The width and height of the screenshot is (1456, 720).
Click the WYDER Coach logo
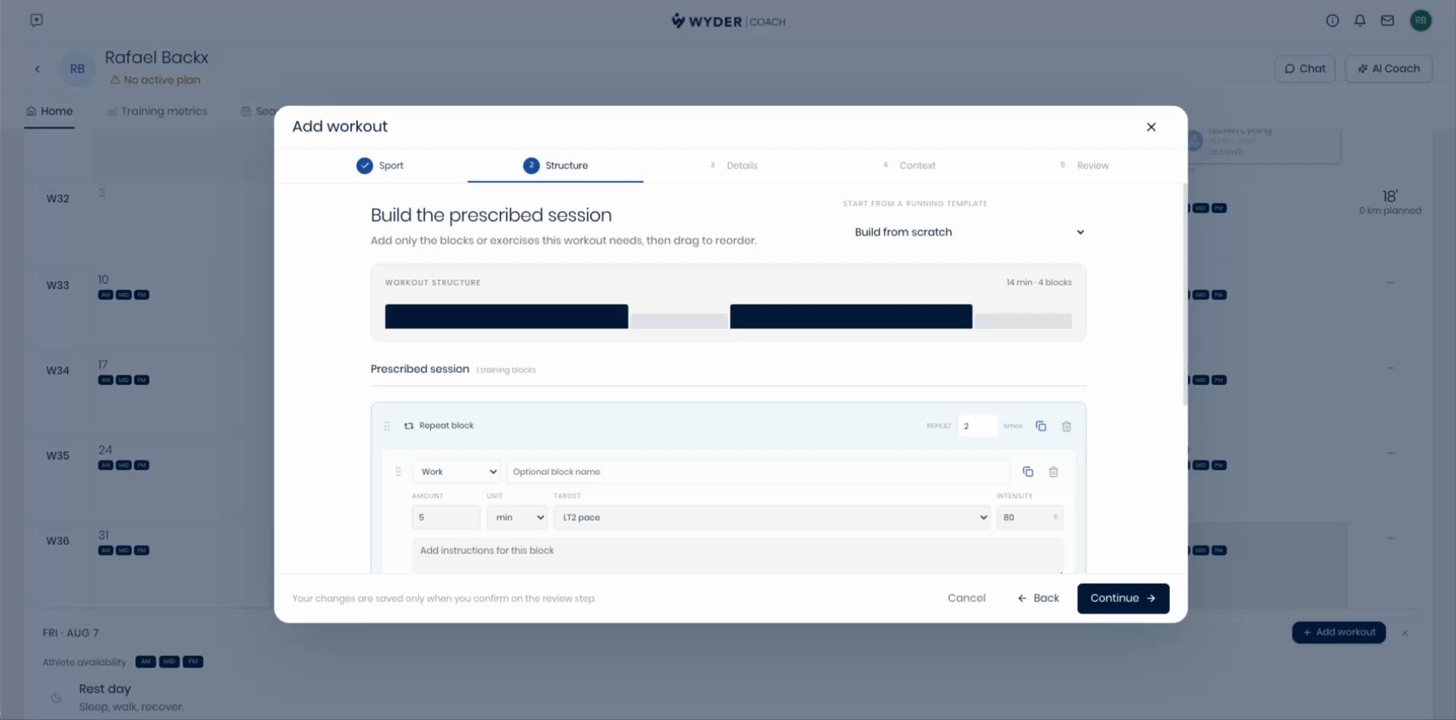pos(728,21)
